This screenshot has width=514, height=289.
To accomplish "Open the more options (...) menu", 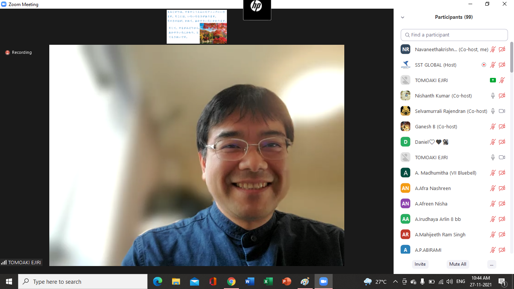I will coord(491,264).
